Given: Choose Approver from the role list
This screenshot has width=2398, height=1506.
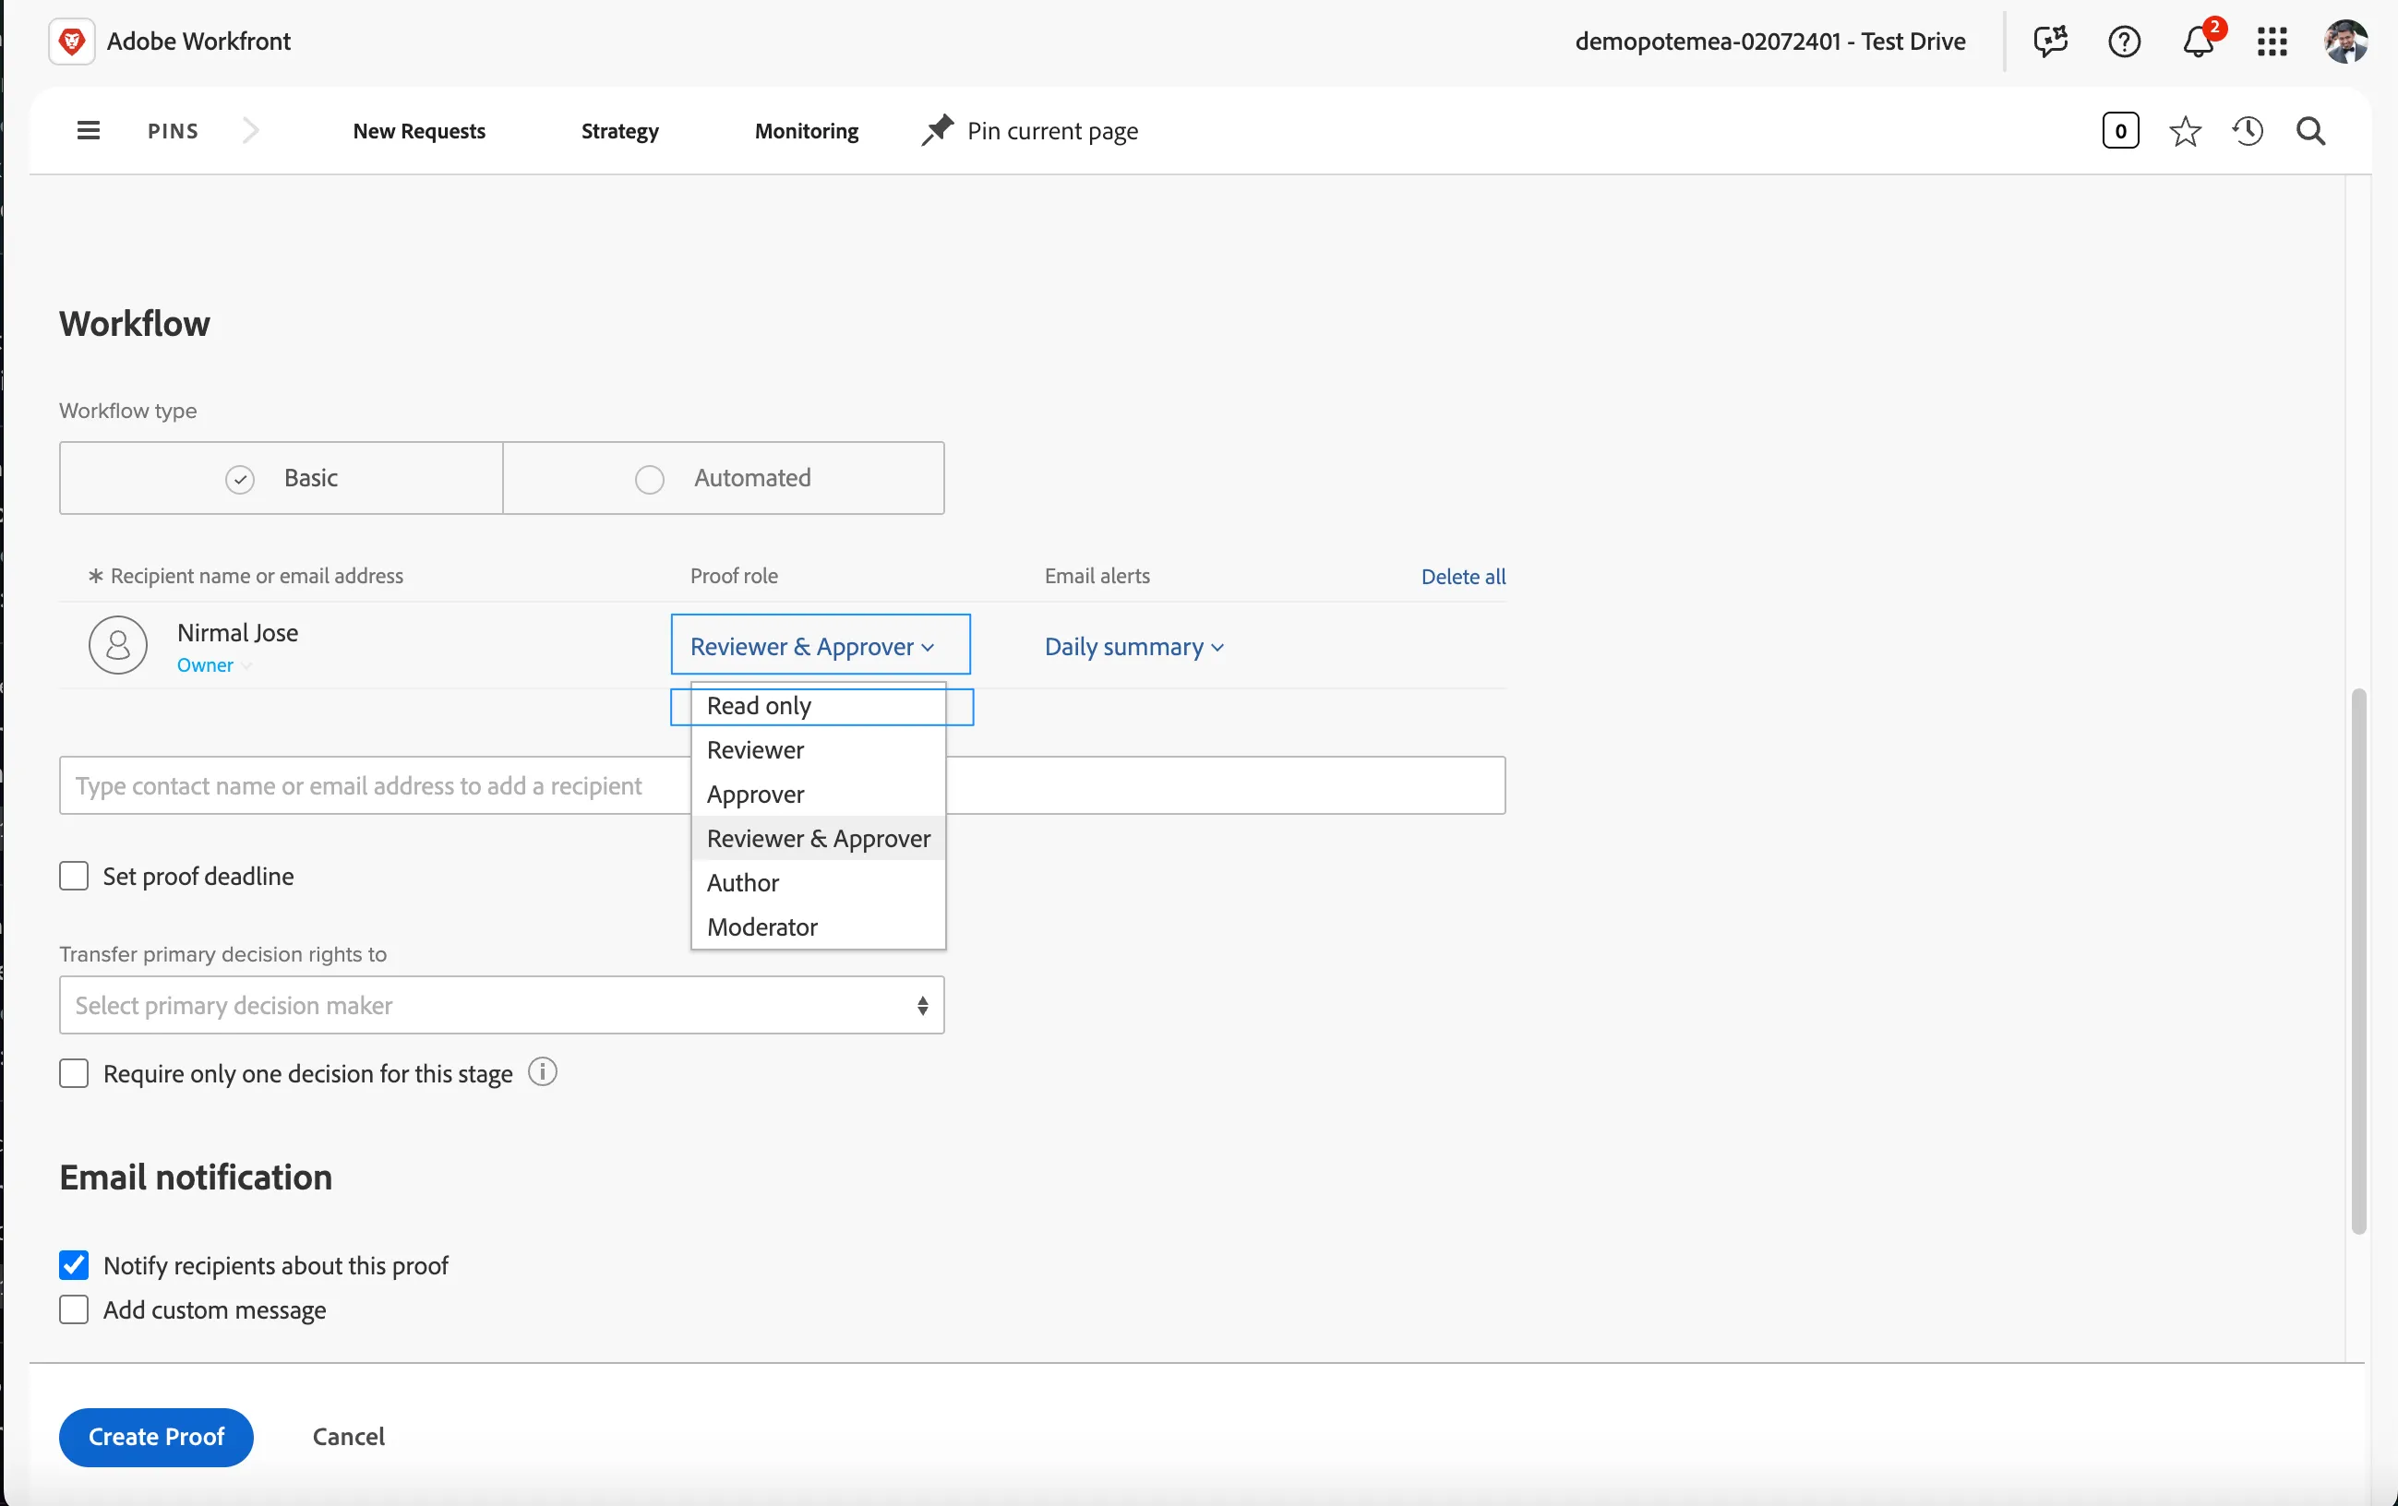Looking at the screenshot, I should [x=819, y=794].
